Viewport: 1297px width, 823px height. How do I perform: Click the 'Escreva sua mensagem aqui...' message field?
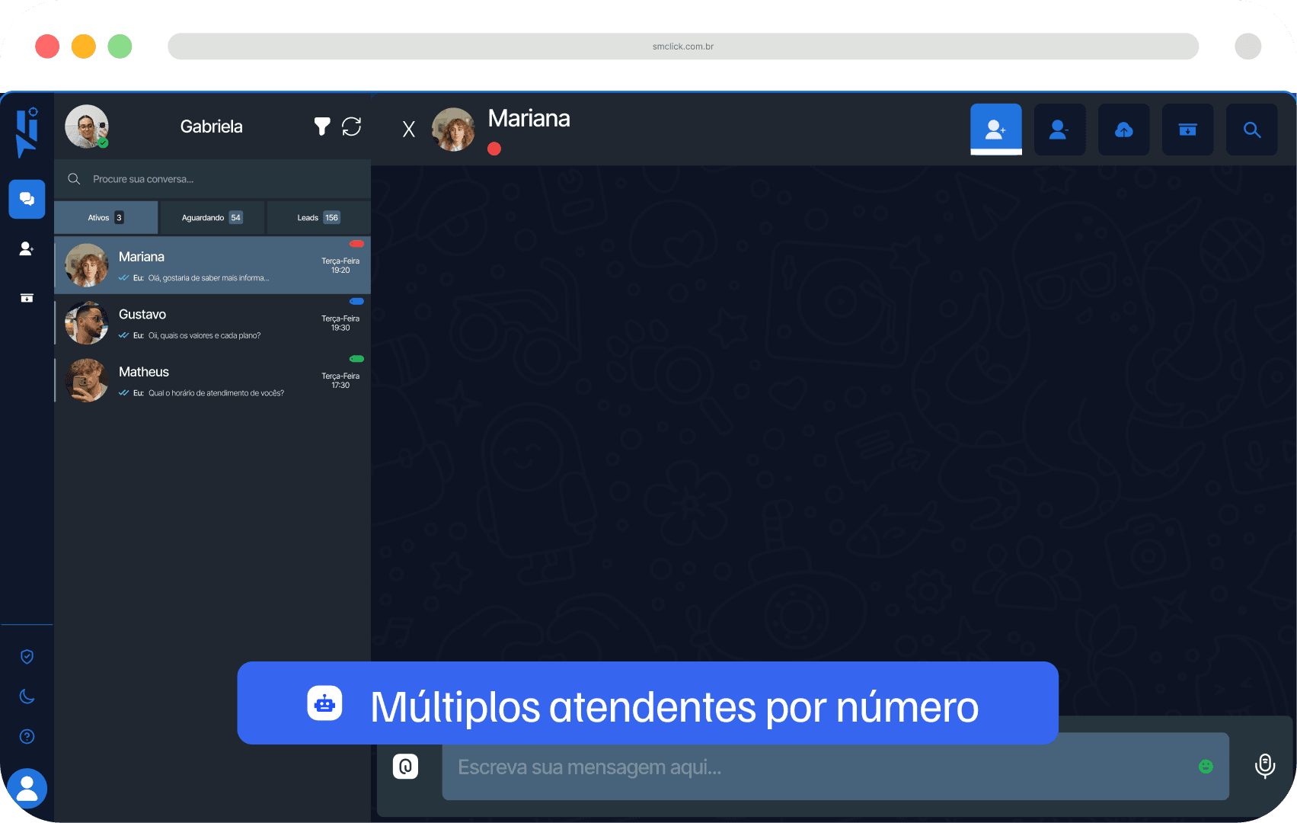pos(835,767)
